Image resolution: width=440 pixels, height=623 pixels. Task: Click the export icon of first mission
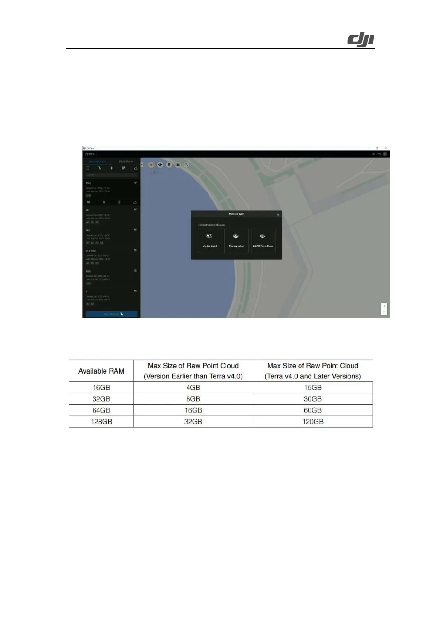pos(135,202)
